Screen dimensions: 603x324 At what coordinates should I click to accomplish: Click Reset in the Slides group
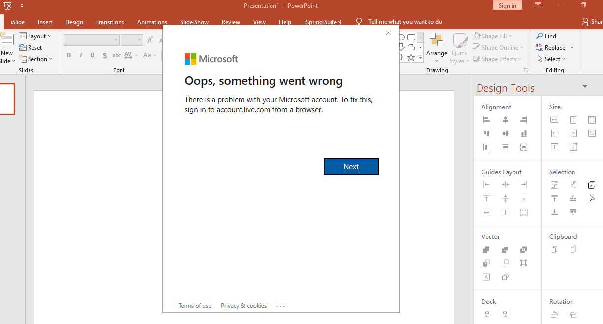pyautogui.click(x=30, y=47)
